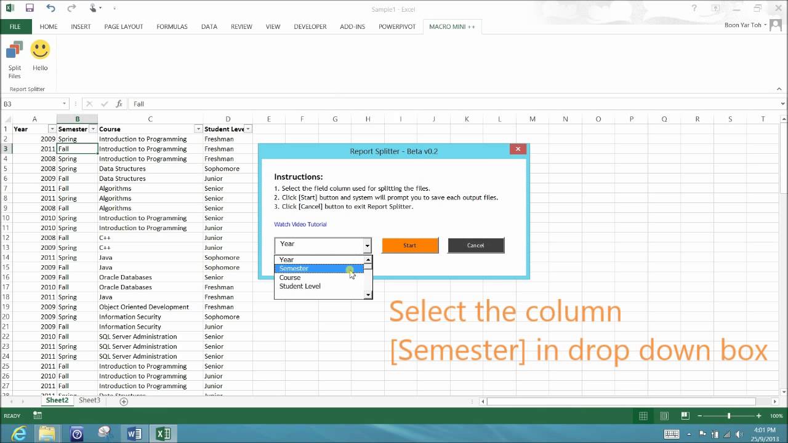Open the HOME ribbon tab
Viewport: 788px width, 443px height.
click(49, 26)
